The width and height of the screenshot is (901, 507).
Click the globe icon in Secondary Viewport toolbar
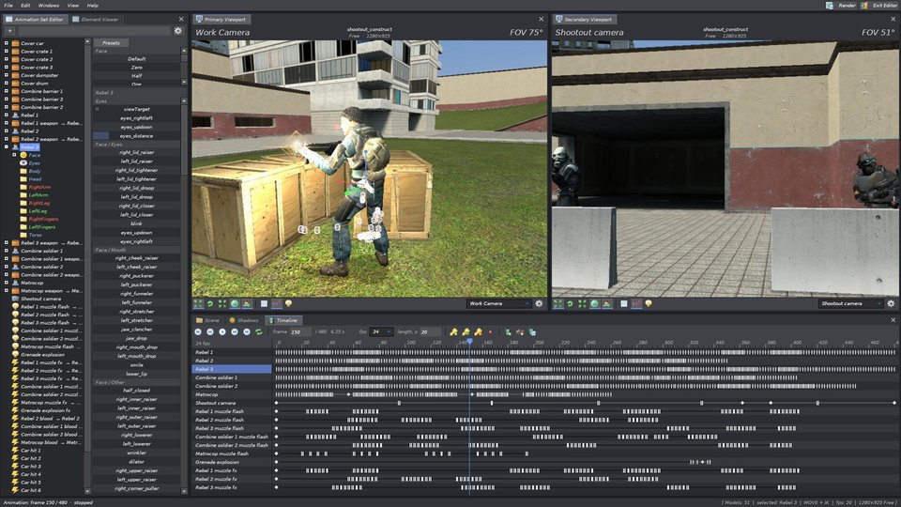pyautogui.click(x=594, y=303)
